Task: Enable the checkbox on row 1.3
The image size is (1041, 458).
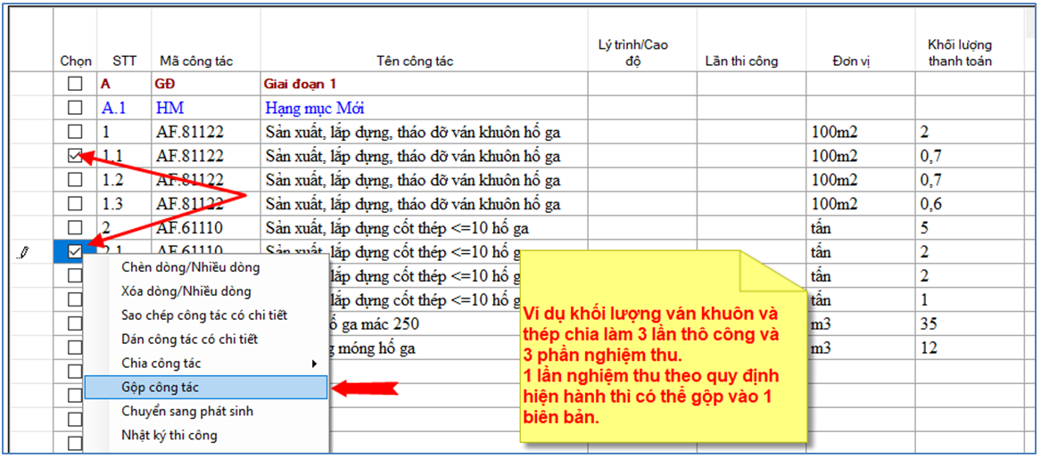Action: (75, 203)
